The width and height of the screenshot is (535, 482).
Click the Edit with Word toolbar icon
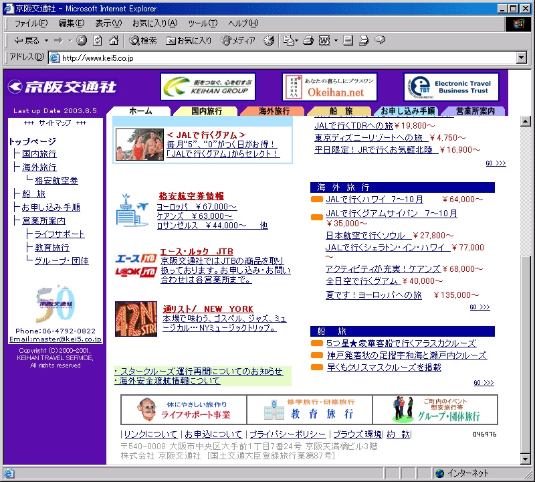point(324,41)
